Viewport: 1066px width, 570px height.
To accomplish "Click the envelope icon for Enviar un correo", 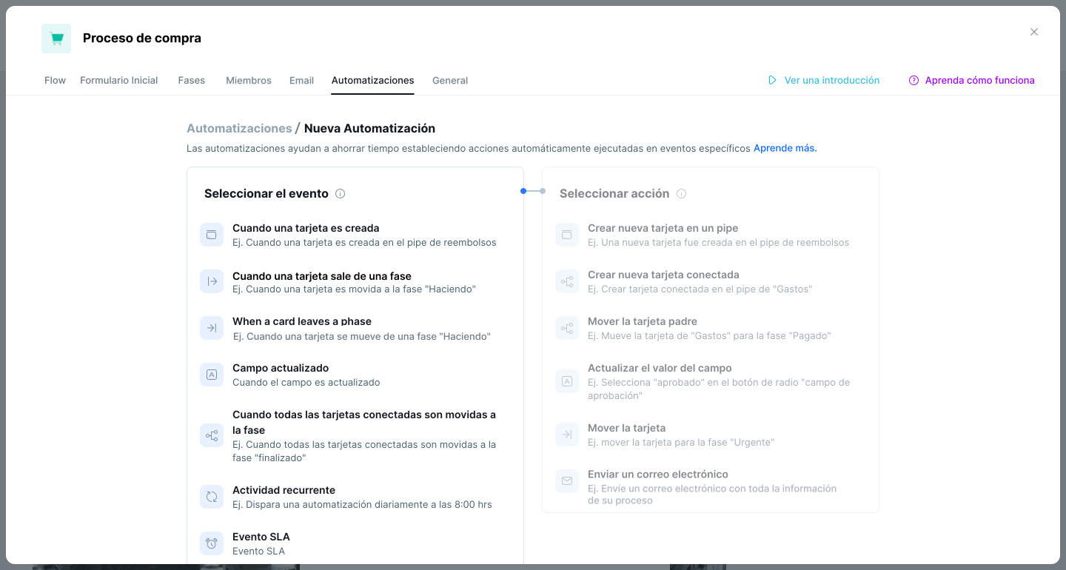I will click(x=567, y=481).
